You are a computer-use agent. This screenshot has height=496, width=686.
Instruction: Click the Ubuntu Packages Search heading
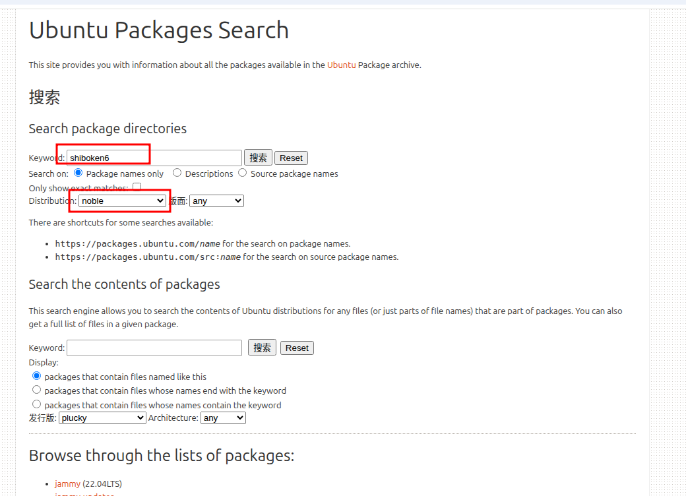pyautogui.click(x=159, y=30)
